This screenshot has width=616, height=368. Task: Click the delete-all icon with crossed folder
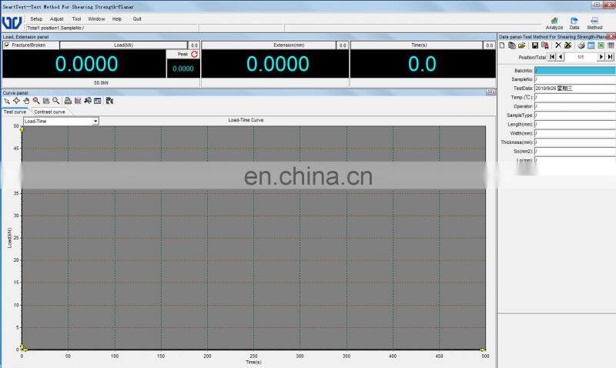(567, 45)
